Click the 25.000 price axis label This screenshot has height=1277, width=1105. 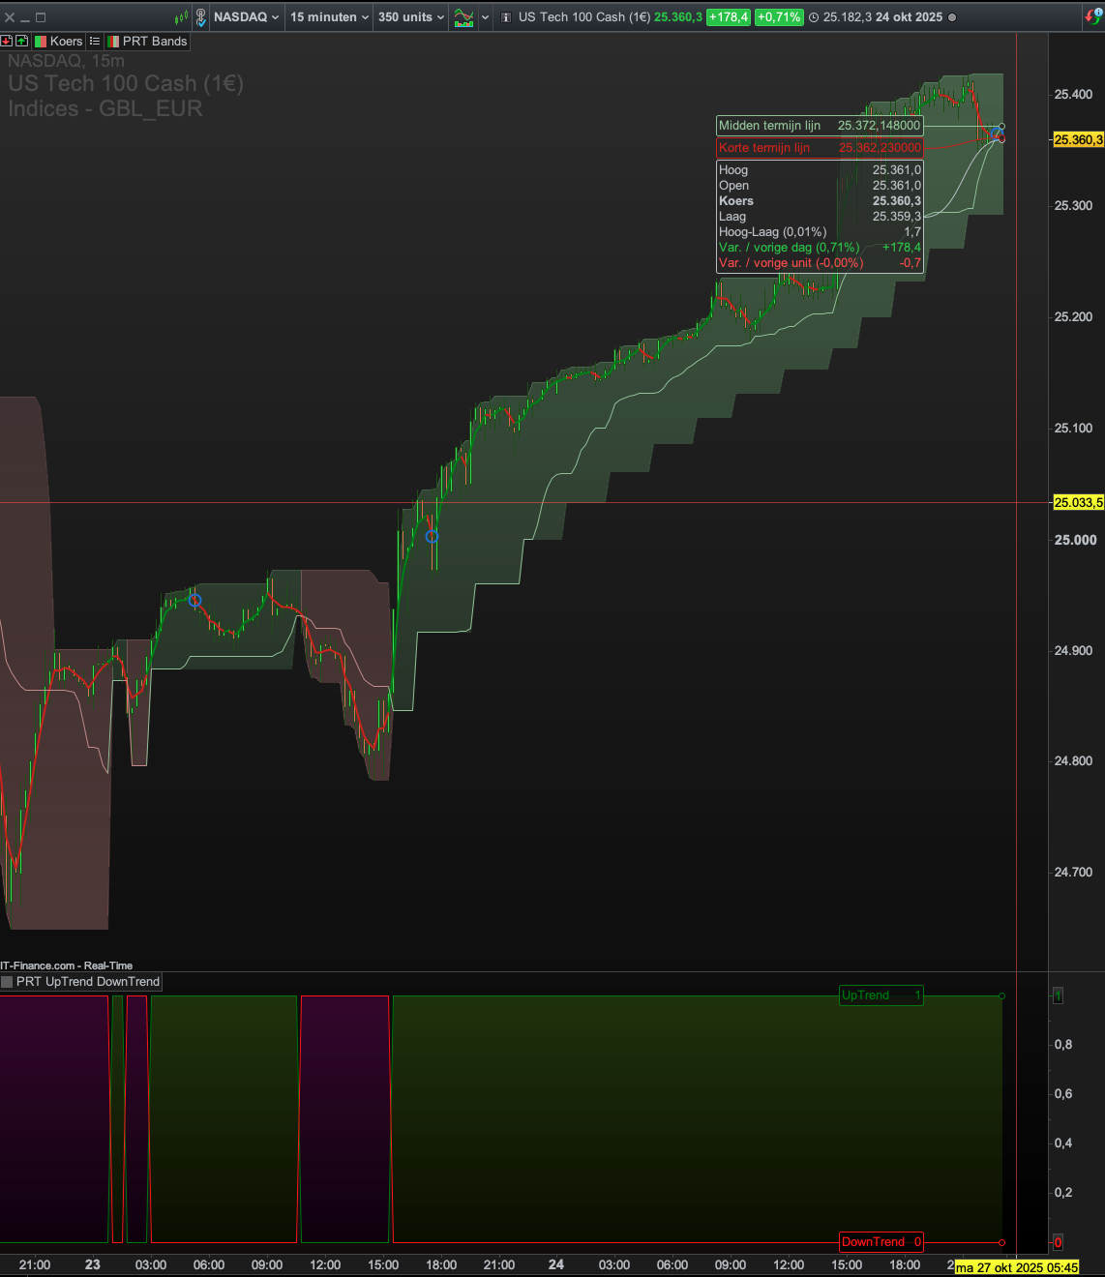pyautogui.click(x=1075, y=540)
